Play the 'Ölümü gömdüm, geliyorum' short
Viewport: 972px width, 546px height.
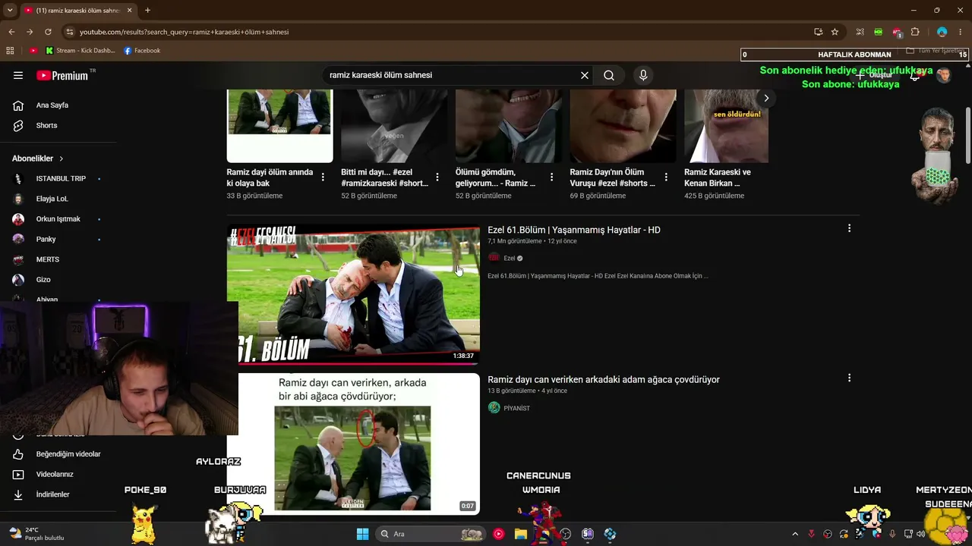pos(509,126)
